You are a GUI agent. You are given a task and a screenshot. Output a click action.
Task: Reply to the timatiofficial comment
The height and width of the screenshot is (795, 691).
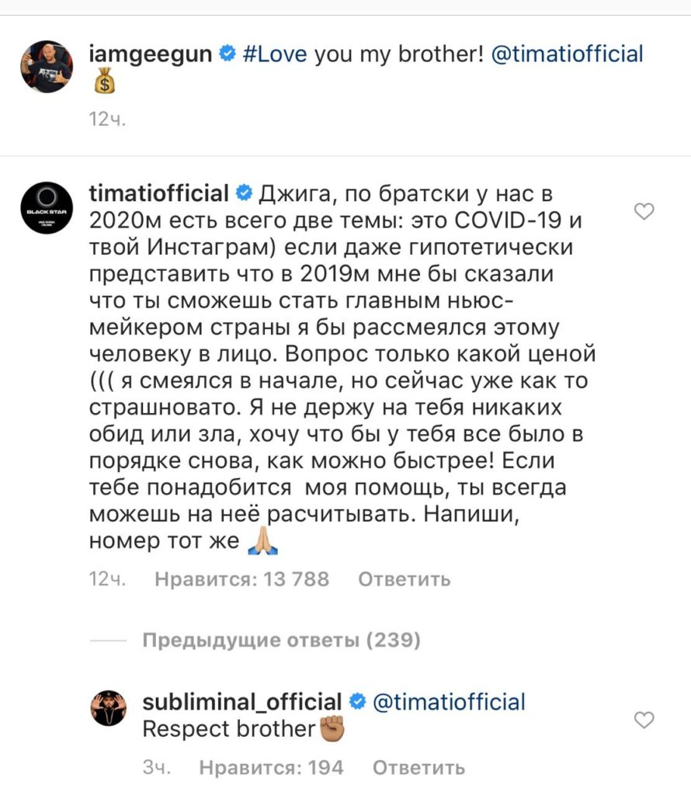pos(404,579)
